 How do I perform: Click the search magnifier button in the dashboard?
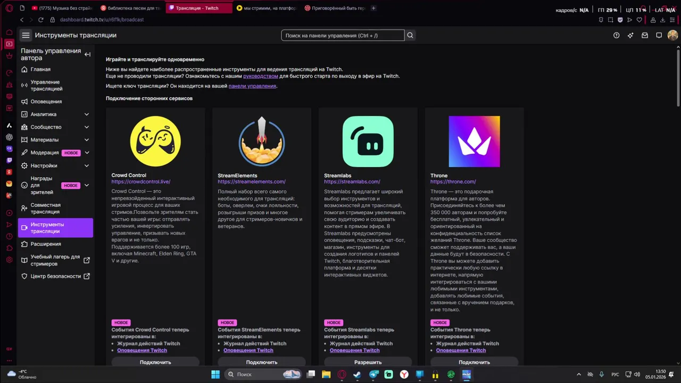[410, 35]
